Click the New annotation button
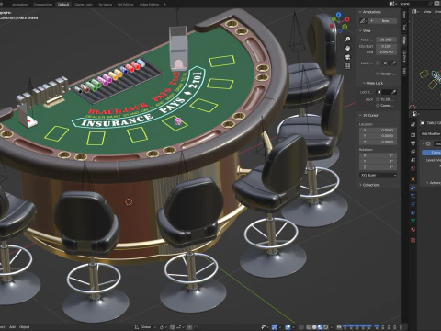The height and width of the screenshot is (331, 441). pyautogui.click(x=383, y=21)
